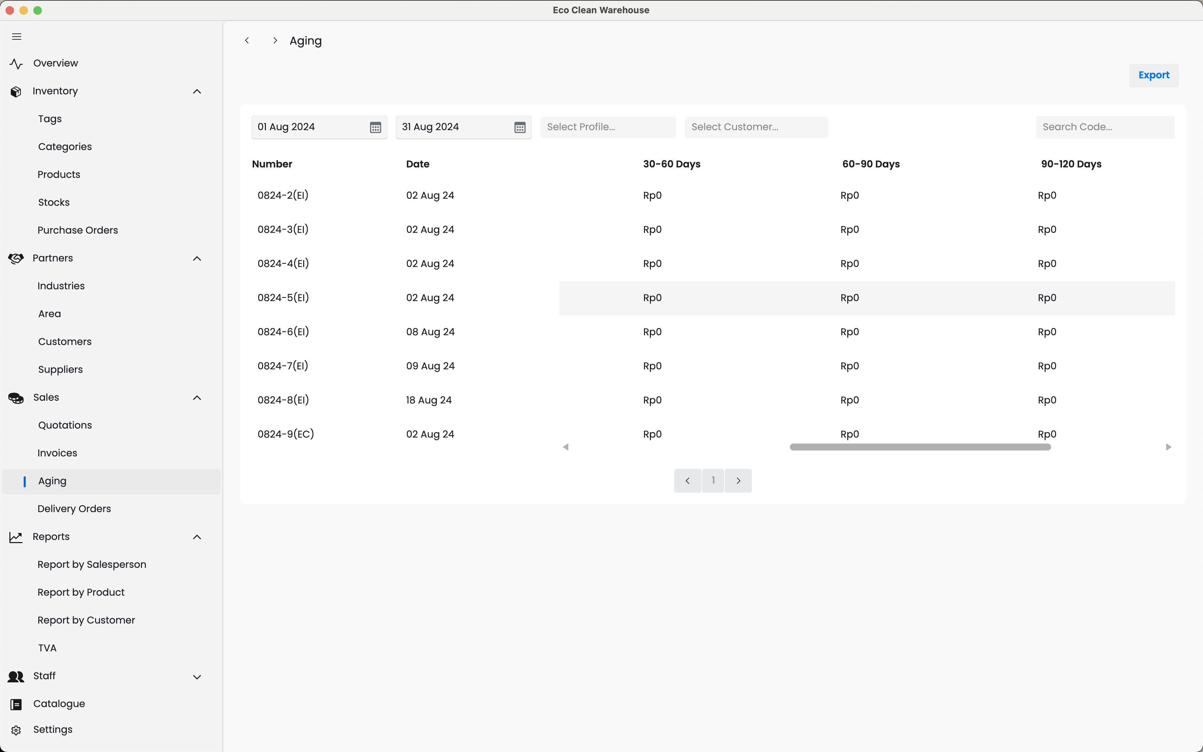
Task: Open the Delivery Orders page
Action: [74, 509]
